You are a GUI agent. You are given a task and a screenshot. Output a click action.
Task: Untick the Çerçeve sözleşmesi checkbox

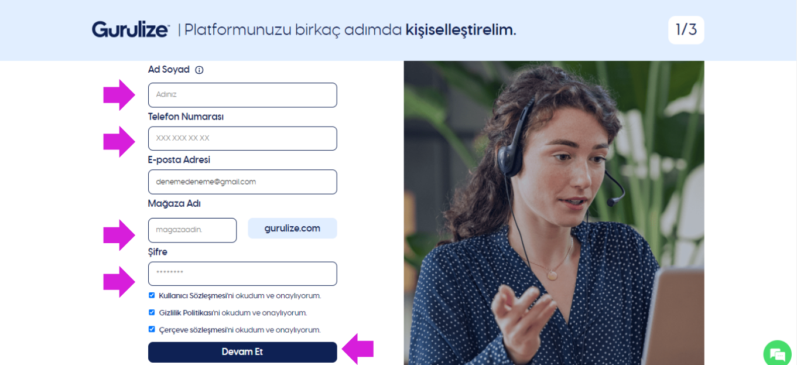[x=152, y=329]
